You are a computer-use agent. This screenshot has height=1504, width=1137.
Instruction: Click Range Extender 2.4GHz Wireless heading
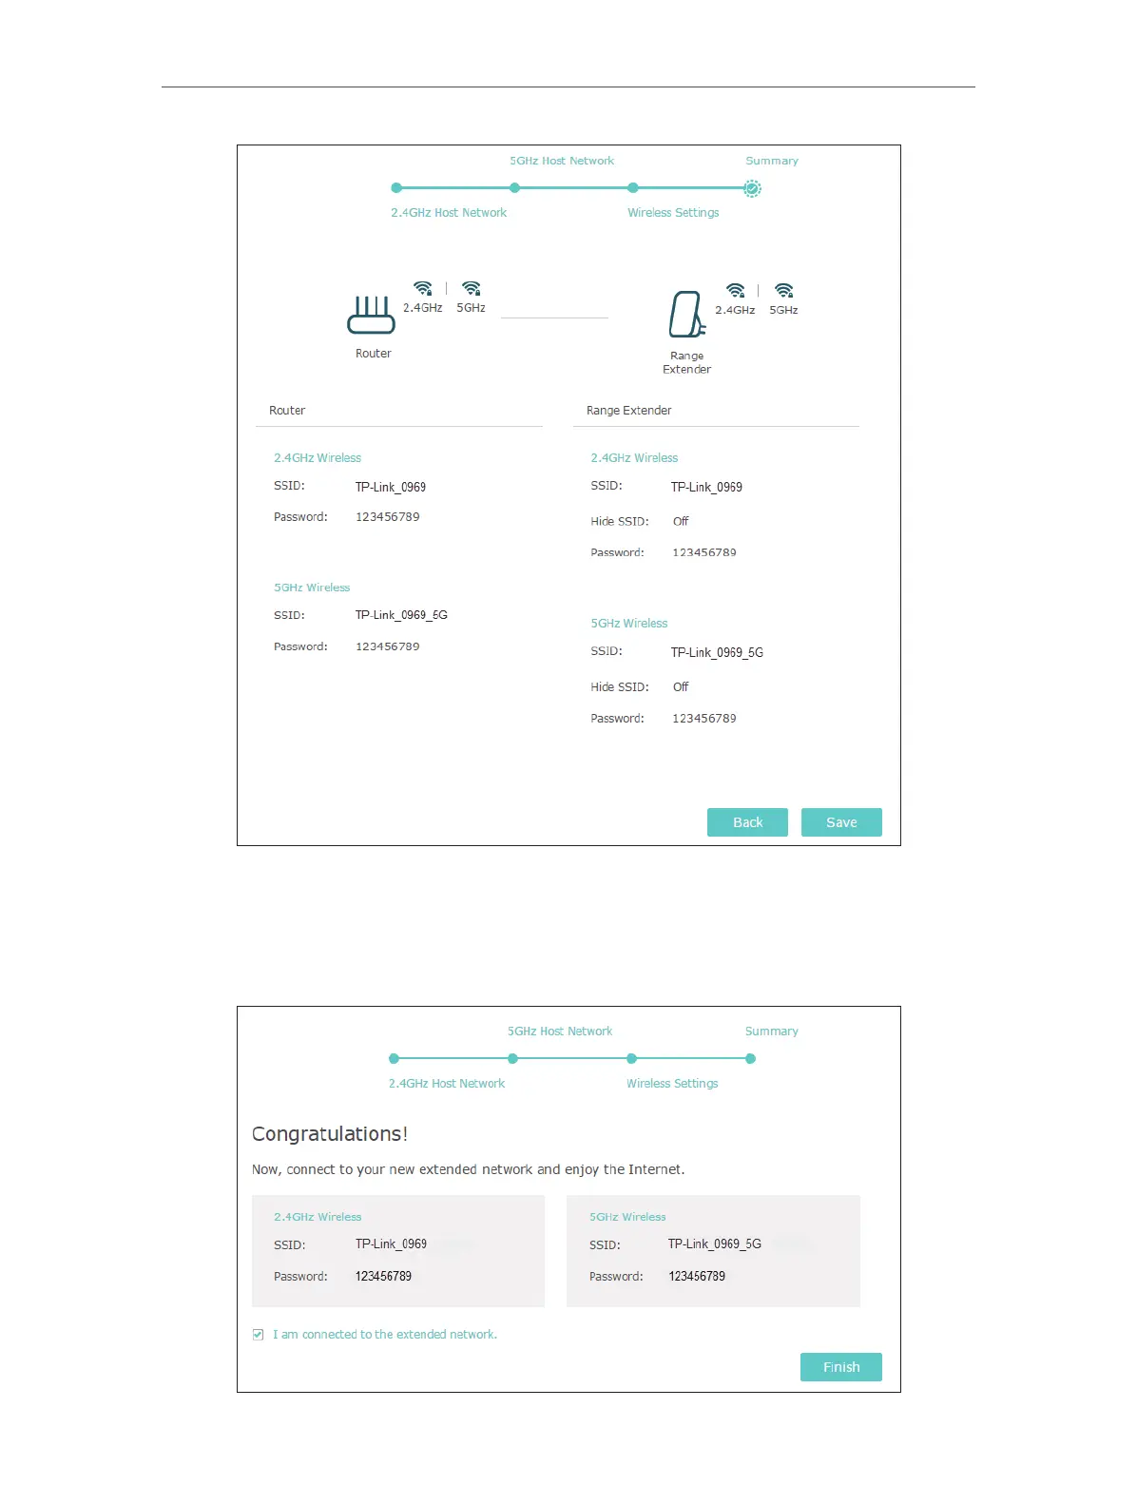(x=634, y=458)
